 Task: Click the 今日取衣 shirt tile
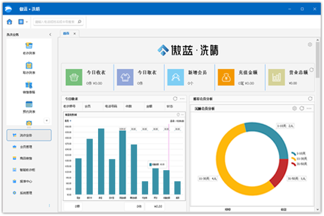(x=125, y=77)
